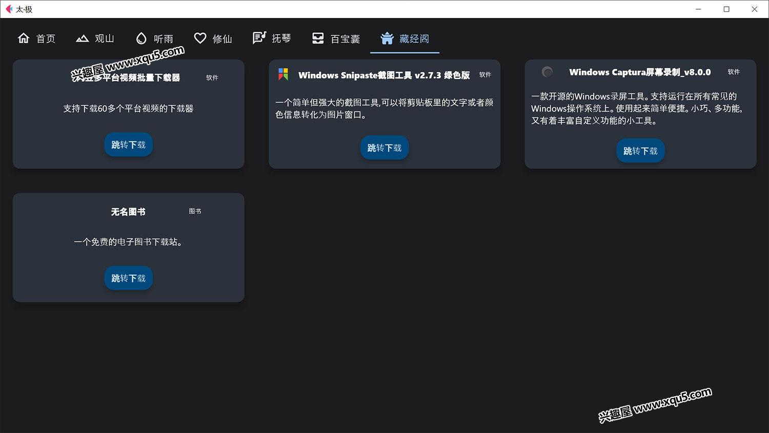Image resolution: width=769 pixels, height=433 pixels.
Task: Click the pavilion icon for 藏经阁
Action: point(387,38)
